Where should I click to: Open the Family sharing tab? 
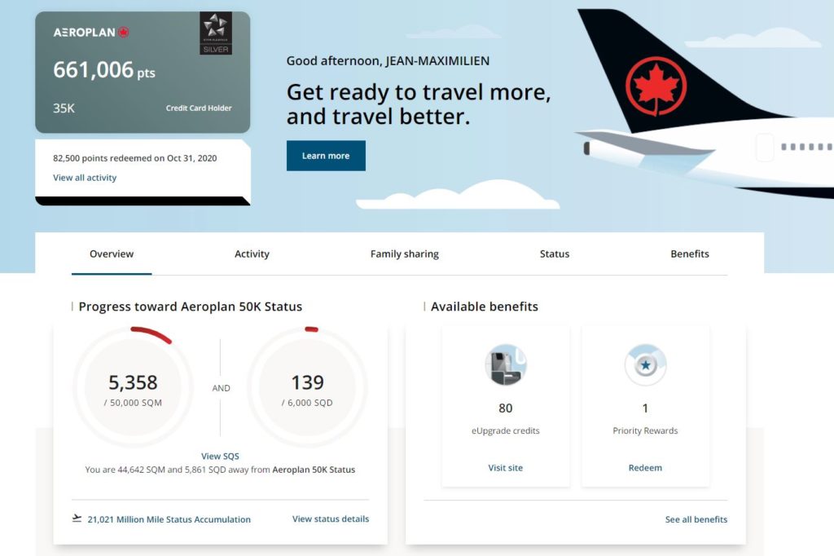click(404, 254)
